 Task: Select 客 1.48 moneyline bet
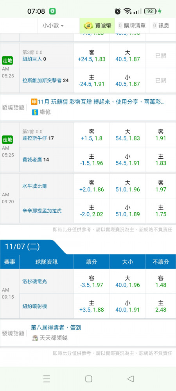[x=161, y=282]
